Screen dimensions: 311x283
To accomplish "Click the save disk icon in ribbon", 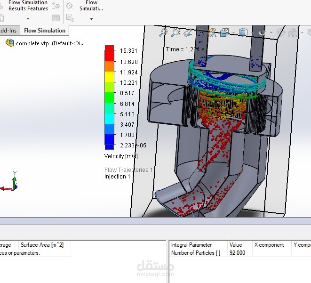I will pos(1,18).
